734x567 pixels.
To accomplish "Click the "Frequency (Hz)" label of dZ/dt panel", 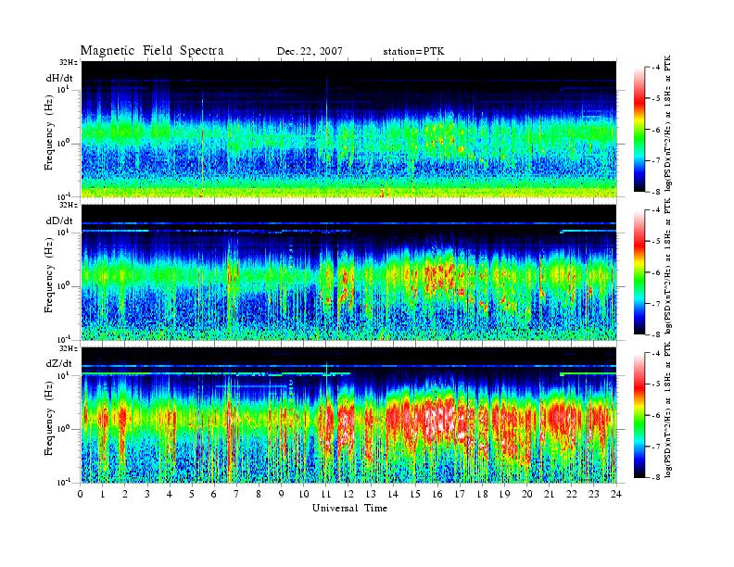I will click(x=49, y=419).
